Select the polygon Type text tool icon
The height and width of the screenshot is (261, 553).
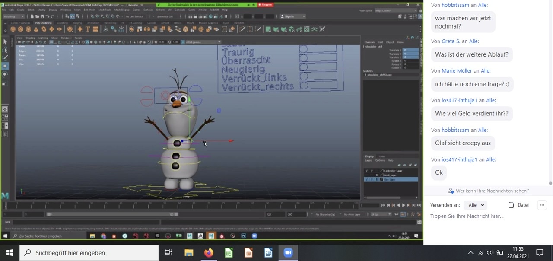tap(88, 29)
